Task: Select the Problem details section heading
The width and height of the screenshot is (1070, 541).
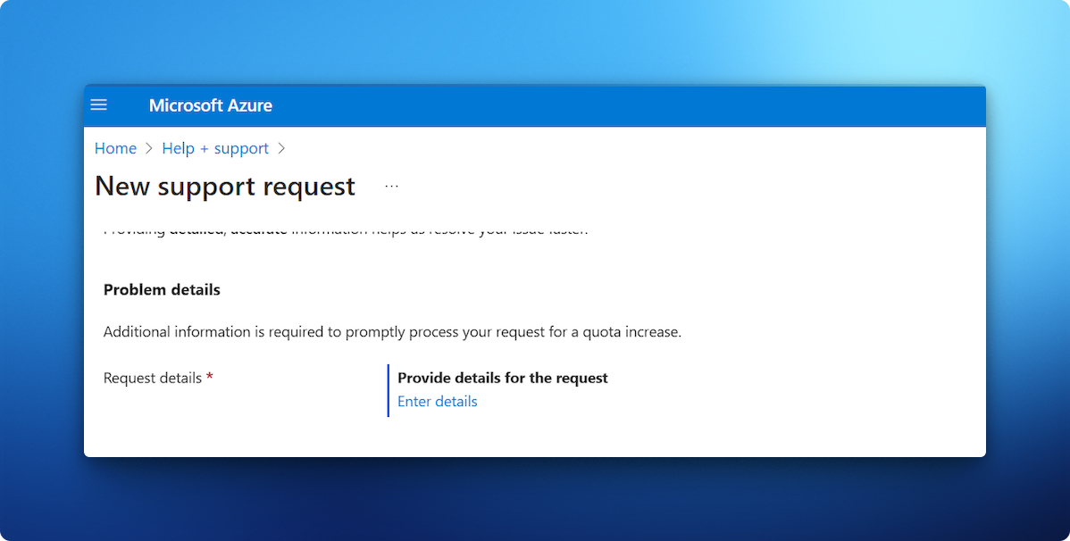Action: click(x=162, y=290)
